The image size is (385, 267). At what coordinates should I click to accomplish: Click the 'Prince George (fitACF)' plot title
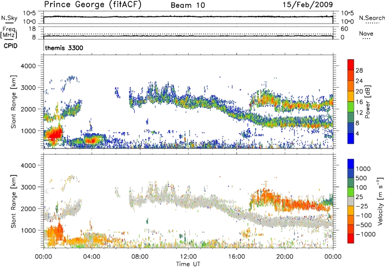coord(92,5)
